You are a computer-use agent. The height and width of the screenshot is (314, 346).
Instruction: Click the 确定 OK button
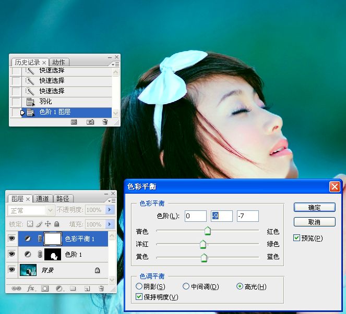click(314, 207)
